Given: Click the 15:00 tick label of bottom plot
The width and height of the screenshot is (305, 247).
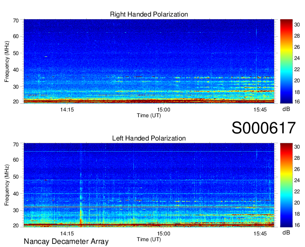Looking at the screenshot, I should (164, 234).
